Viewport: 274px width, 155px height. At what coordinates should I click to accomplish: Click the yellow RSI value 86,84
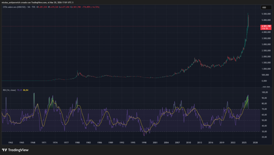[x=26, y=90]
